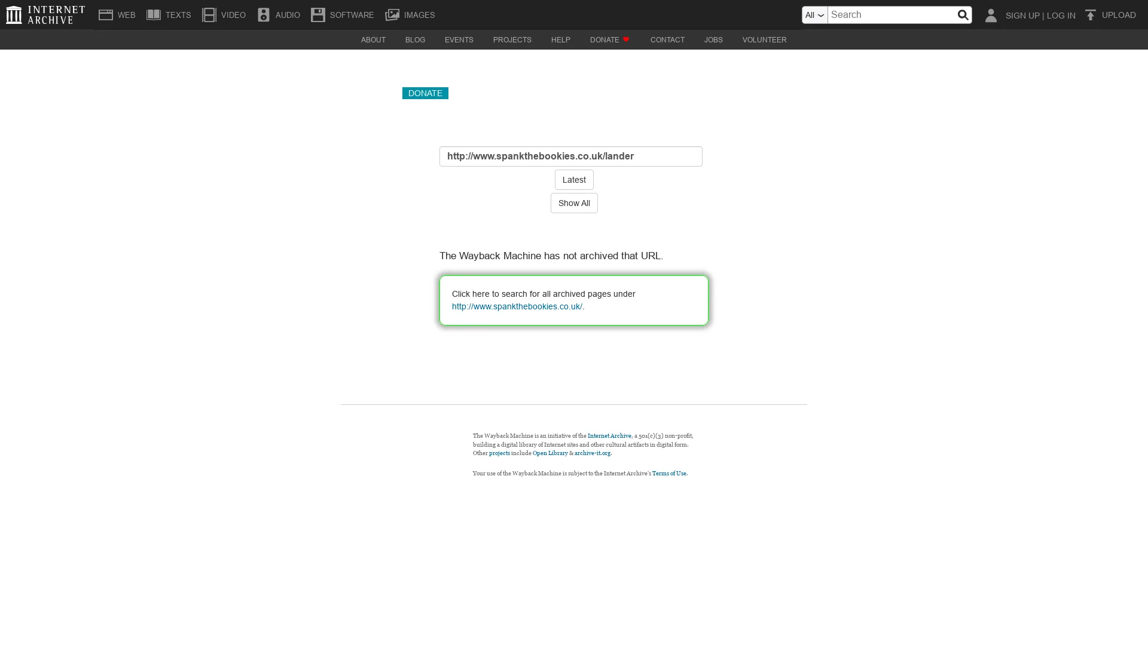
Task: Click the user avatar icon
Action: 991,15
